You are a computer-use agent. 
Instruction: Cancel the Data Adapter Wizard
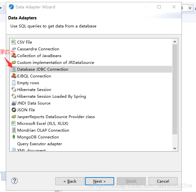[x=163, y=181]
